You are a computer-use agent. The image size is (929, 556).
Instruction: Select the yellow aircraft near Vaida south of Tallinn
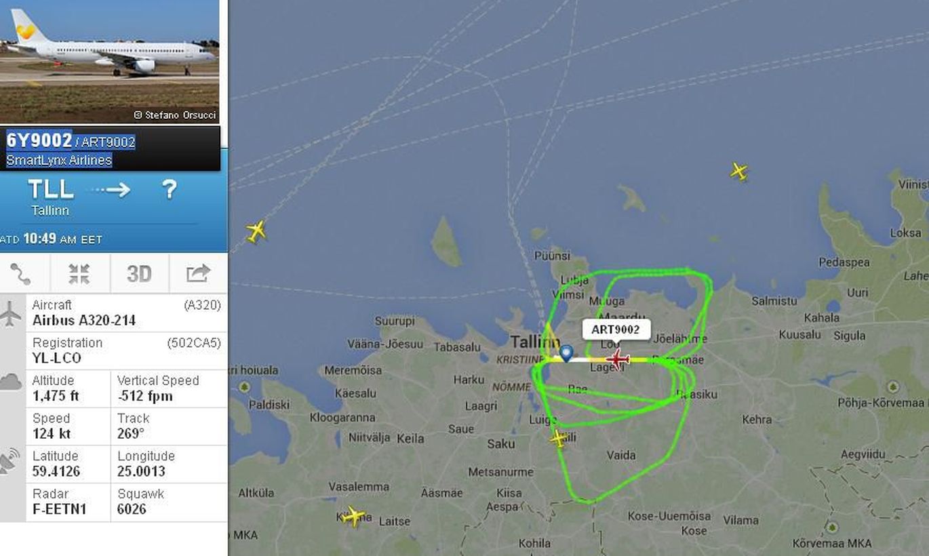click(x=559, y=438)
